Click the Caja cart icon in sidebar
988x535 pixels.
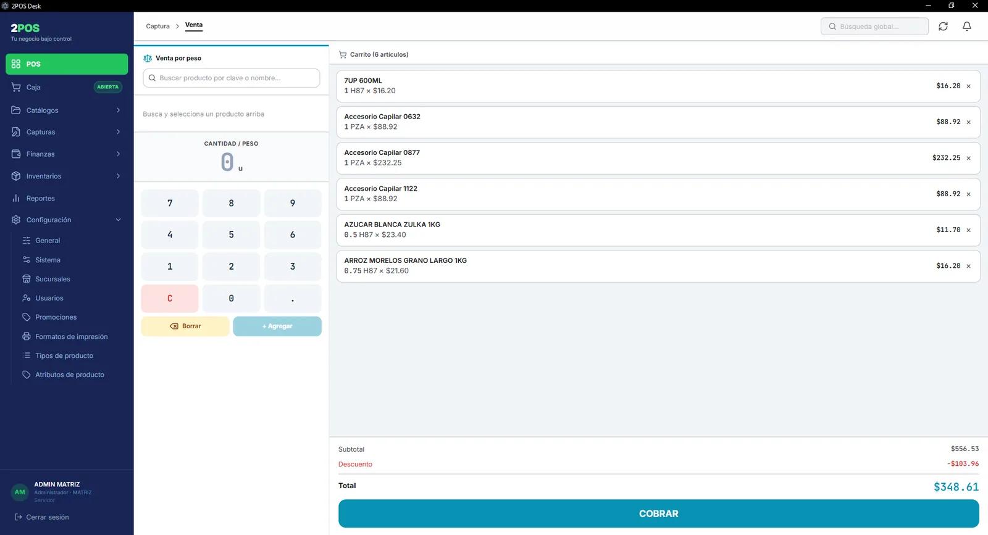(16, 87)
